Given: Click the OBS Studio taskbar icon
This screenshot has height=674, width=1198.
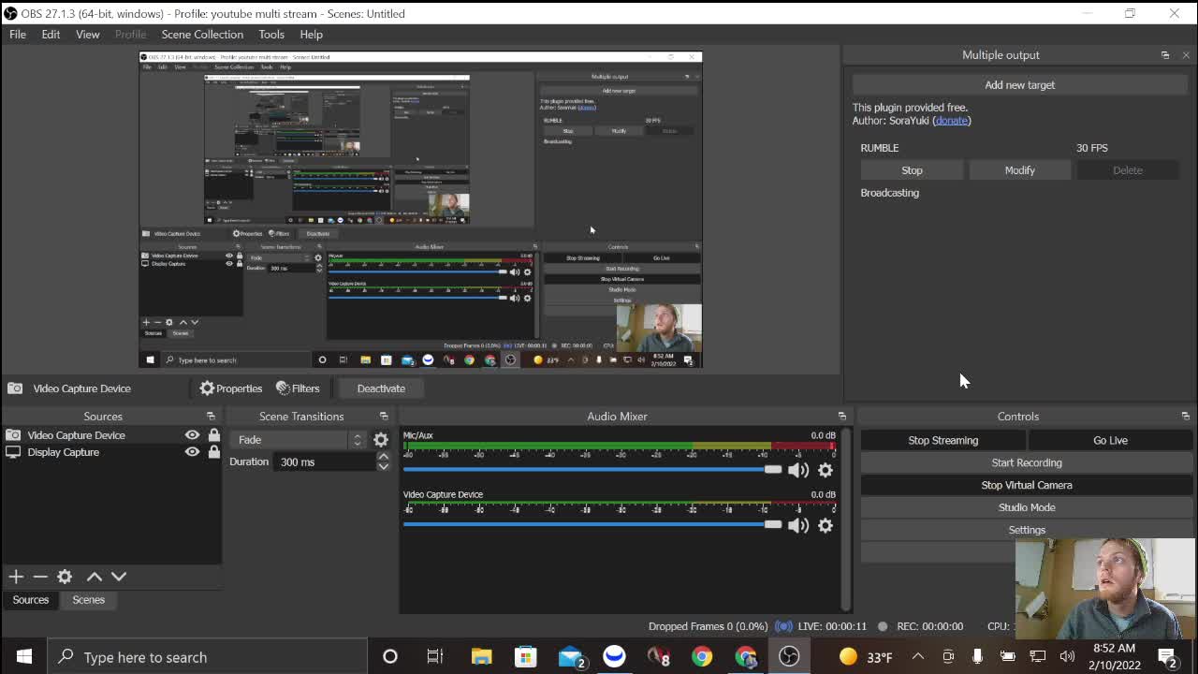Looking at the screenshot, I should (x=789, y=657).
